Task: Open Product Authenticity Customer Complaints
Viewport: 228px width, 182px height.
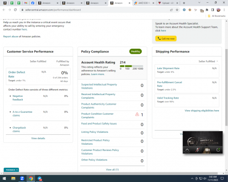Action: [x=99, y=106]
